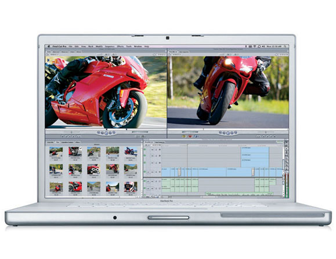Open the Sequence menu in the menu bar
This screenshot has height=259, width=336.
[110, 46]
